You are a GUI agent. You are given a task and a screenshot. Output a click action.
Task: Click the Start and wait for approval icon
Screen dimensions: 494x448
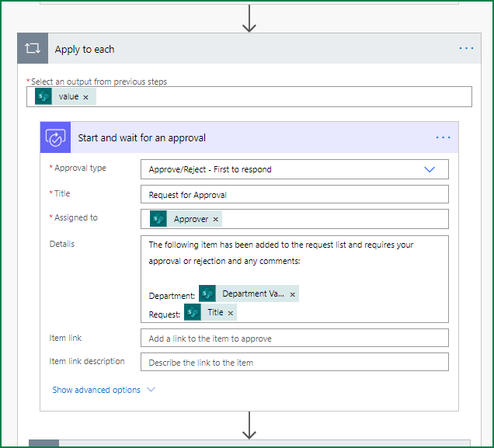(x=56, y=137)
